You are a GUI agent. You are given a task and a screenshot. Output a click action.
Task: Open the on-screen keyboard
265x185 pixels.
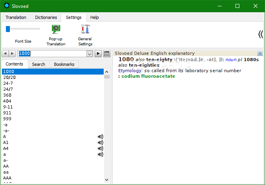pos(107,54)
